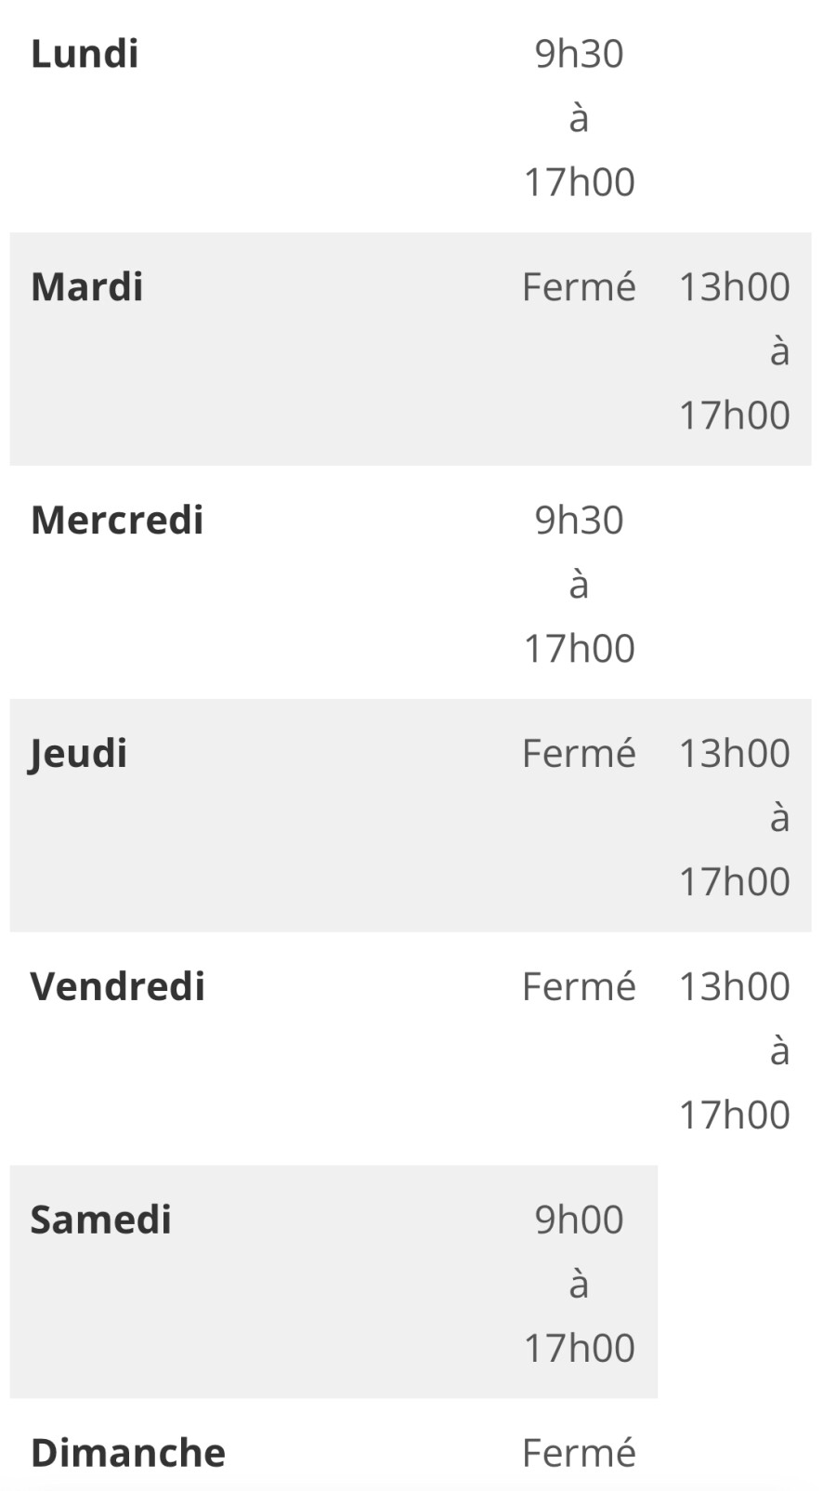Click the Dimanche day label
Image resolution: width=836 pixels, height=1491 pixels.
[128, 1454]
